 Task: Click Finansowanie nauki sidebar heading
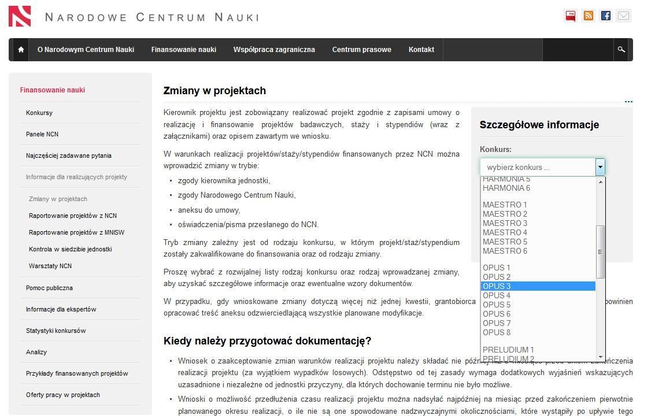(52, 90)
